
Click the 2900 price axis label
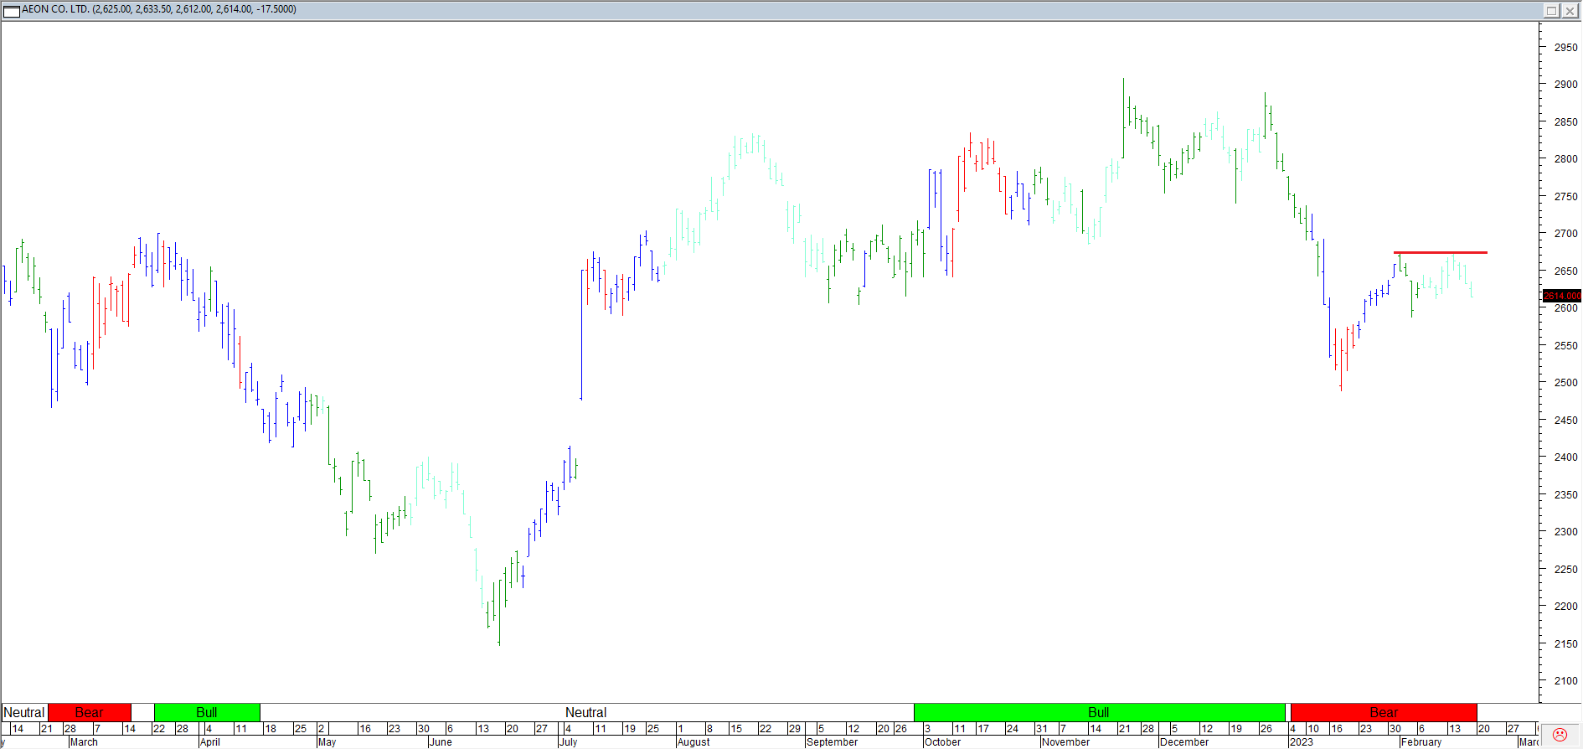[1565, 85]
